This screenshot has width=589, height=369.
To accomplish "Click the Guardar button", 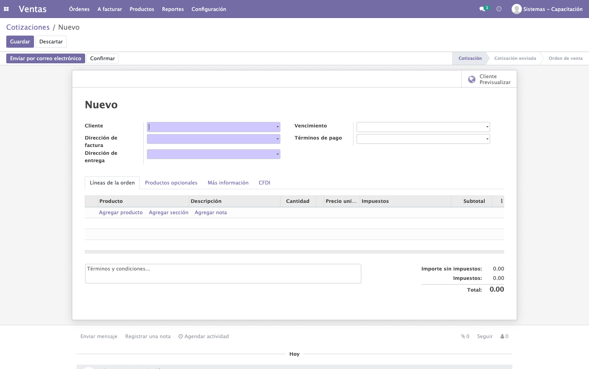I will [20, 41].
